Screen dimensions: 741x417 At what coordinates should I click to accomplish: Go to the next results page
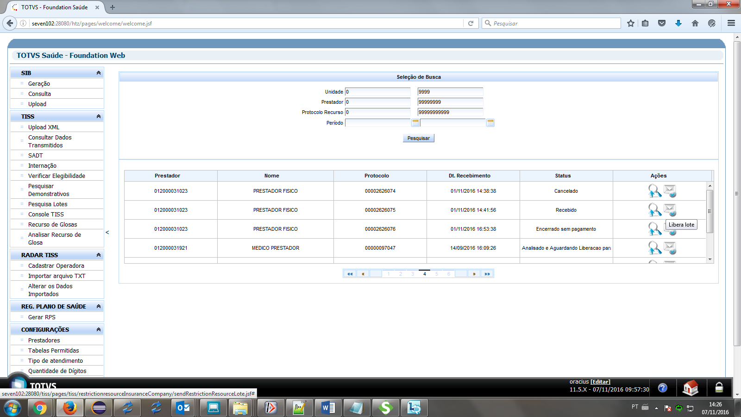click(x=474, y=274)
